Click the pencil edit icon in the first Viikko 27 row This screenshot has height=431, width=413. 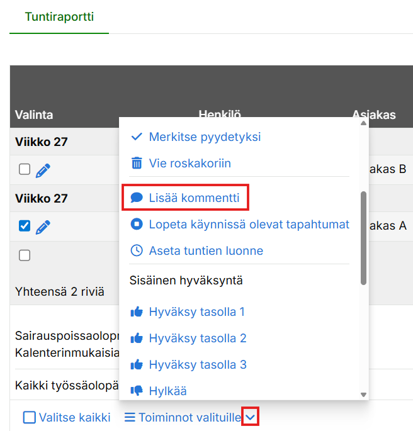43,170
